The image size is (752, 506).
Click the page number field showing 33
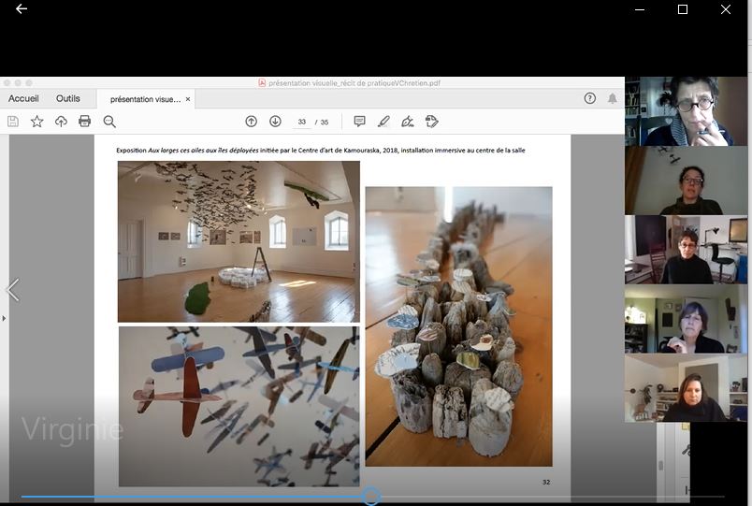[x=301, y=123]
